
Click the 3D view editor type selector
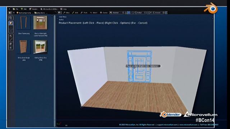click(x=60, y=13)
